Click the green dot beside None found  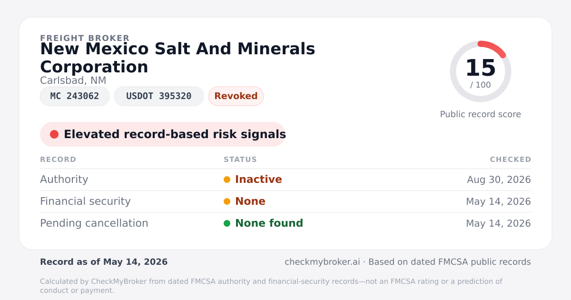pyautogui.click(x=227, y=223)
